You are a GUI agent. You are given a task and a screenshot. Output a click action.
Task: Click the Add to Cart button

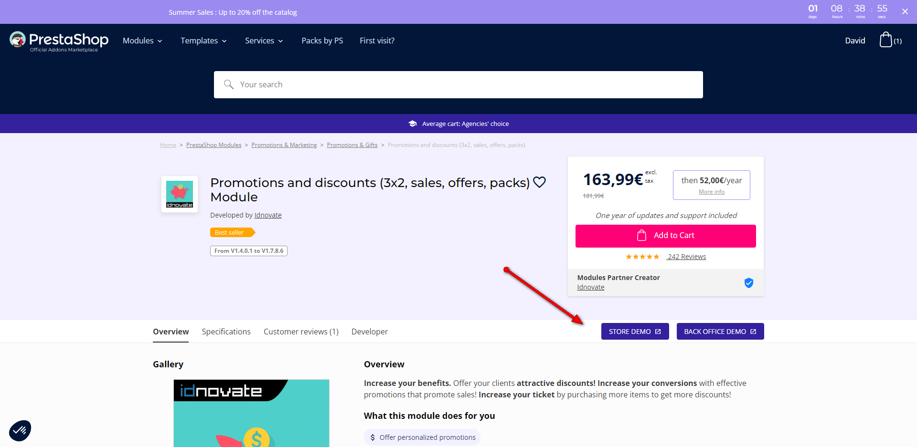pos(665,236)
